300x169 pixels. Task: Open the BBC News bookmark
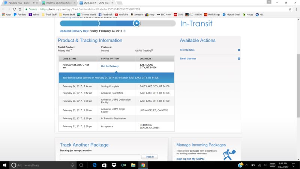tap(164, 15)
